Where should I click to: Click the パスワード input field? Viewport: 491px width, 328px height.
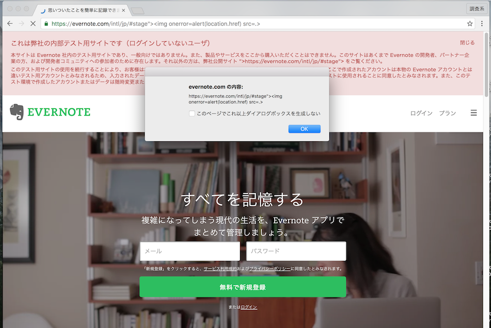point(296,251)
